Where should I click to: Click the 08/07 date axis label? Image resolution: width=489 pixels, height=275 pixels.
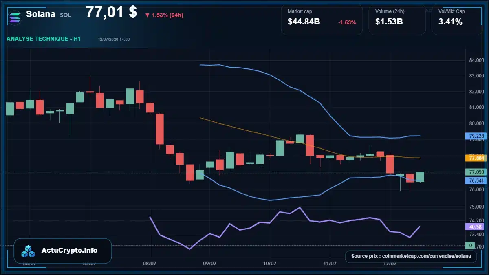click(150, 264)
